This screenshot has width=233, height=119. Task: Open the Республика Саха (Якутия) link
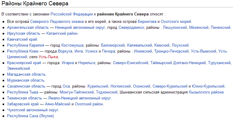(30, 116)
